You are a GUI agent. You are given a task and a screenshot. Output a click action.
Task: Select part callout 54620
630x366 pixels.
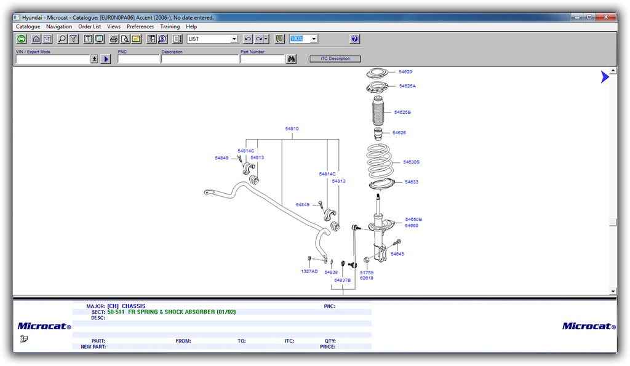tap(405, 72)
